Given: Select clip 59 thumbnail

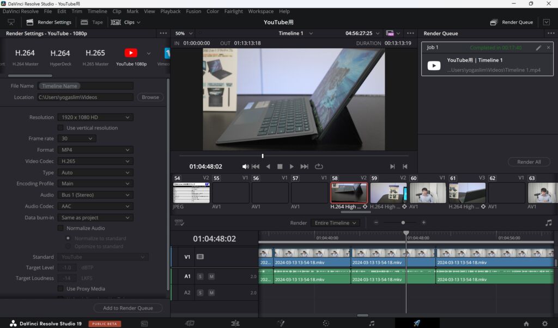Looking at the screenshot, I should click(388, 193).
